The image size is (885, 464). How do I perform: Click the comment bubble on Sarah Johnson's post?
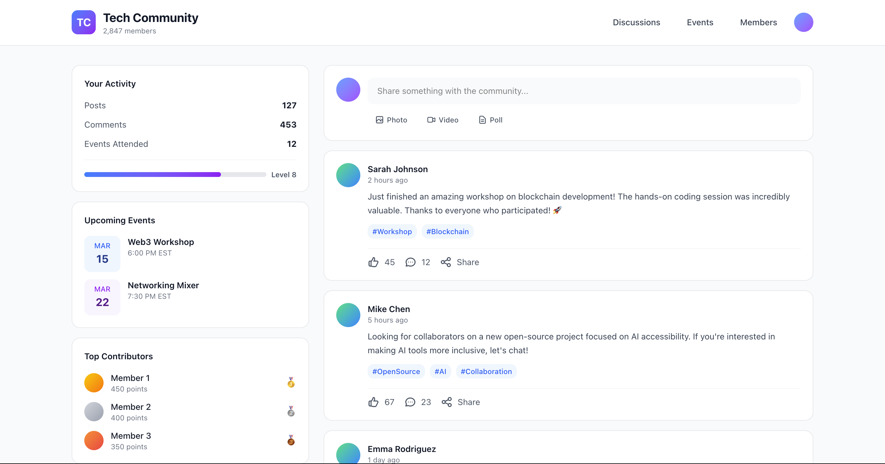410,262
